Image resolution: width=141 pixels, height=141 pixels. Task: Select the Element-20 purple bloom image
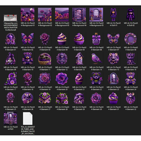click(x=62, y=79)
